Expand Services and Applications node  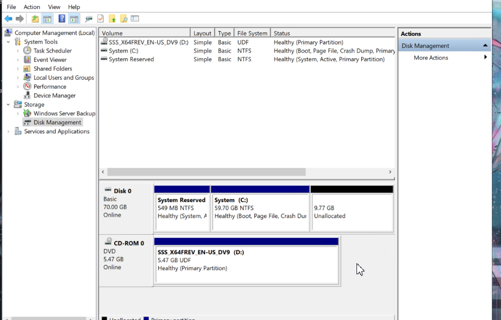coord(9,131)
